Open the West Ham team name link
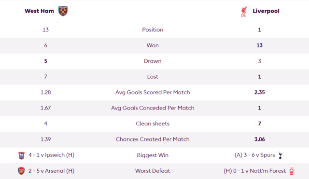Screen dimensions: 309x179 point(39,11)
